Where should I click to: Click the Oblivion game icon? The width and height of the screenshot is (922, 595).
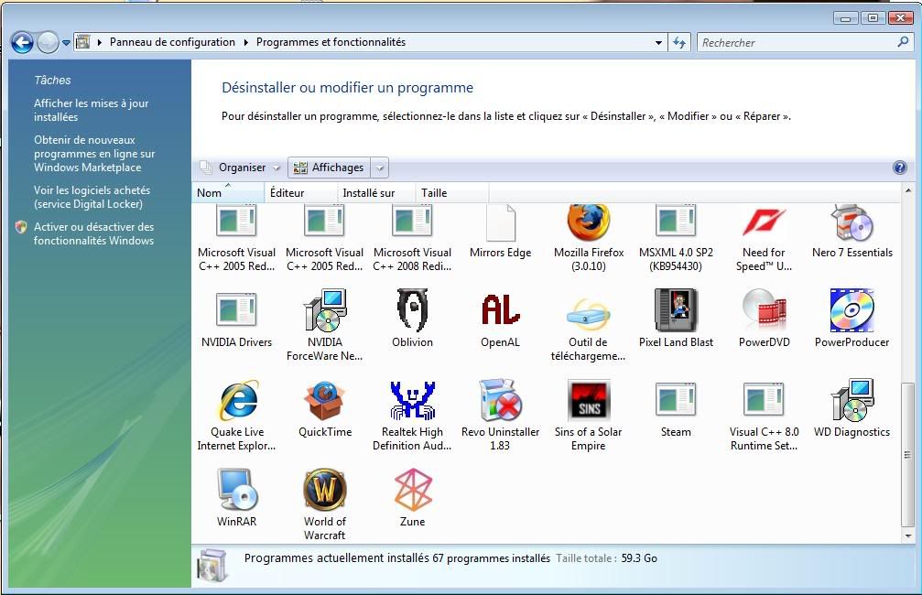coord(412,311)
